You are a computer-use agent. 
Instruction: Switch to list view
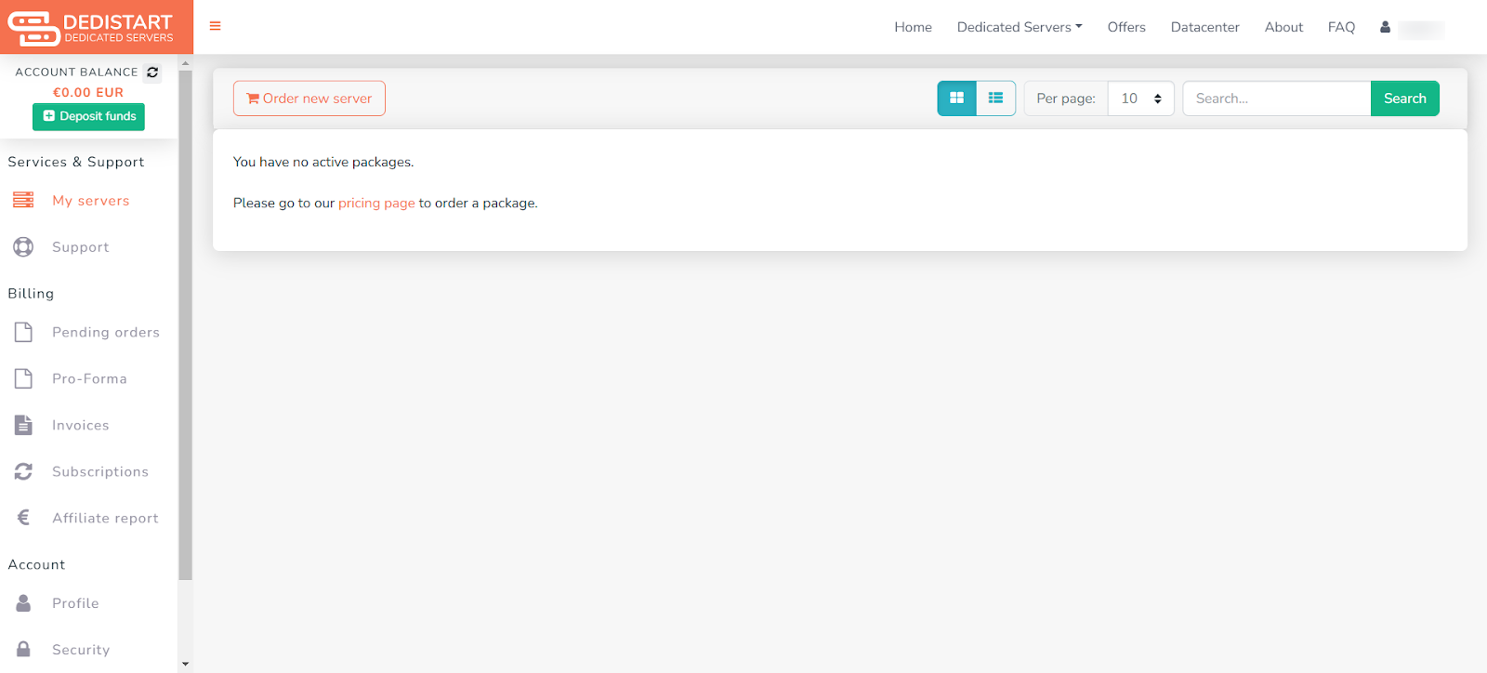point(995,99)
